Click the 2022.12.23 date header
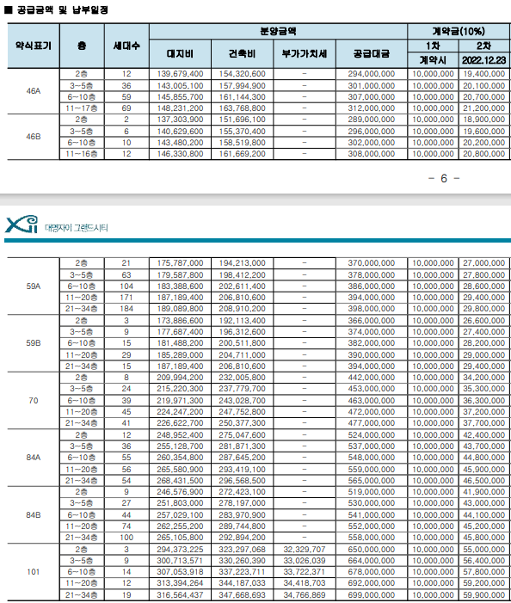 (483, 60)
